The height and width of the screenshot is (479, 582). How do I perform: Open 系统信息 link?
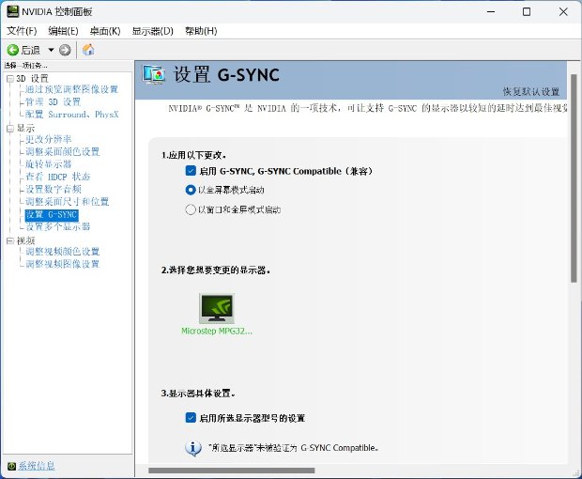point(37,466)
